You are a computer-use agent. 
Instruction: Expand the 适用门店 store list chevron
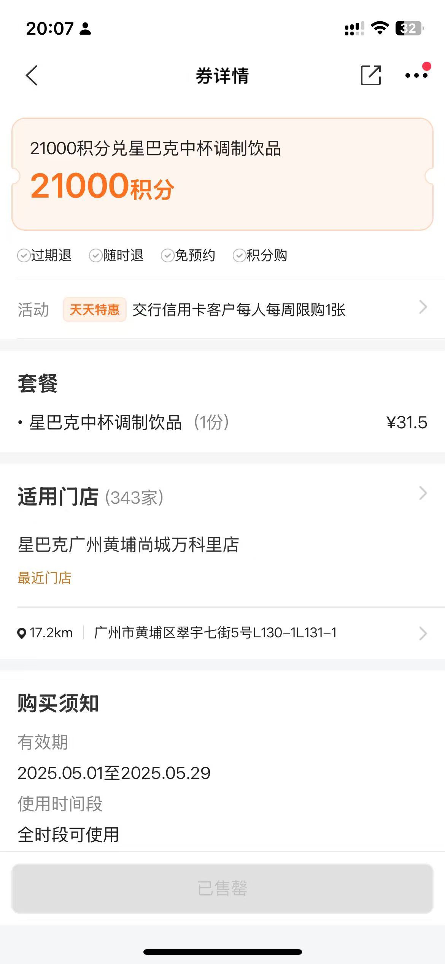(423, 493)
